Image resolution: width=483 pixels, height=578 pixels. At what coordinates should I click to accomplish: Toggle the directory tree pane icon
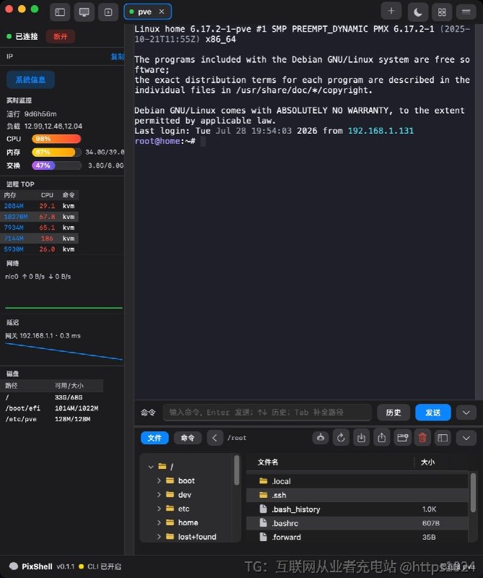point(443,438)
